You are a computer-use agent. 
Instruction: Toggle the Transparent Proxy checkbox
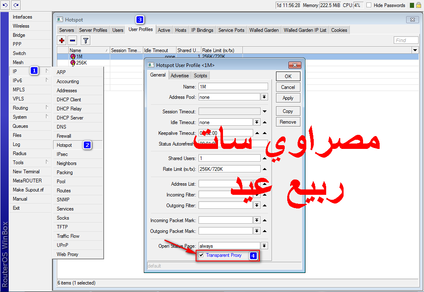click(201, 255)
